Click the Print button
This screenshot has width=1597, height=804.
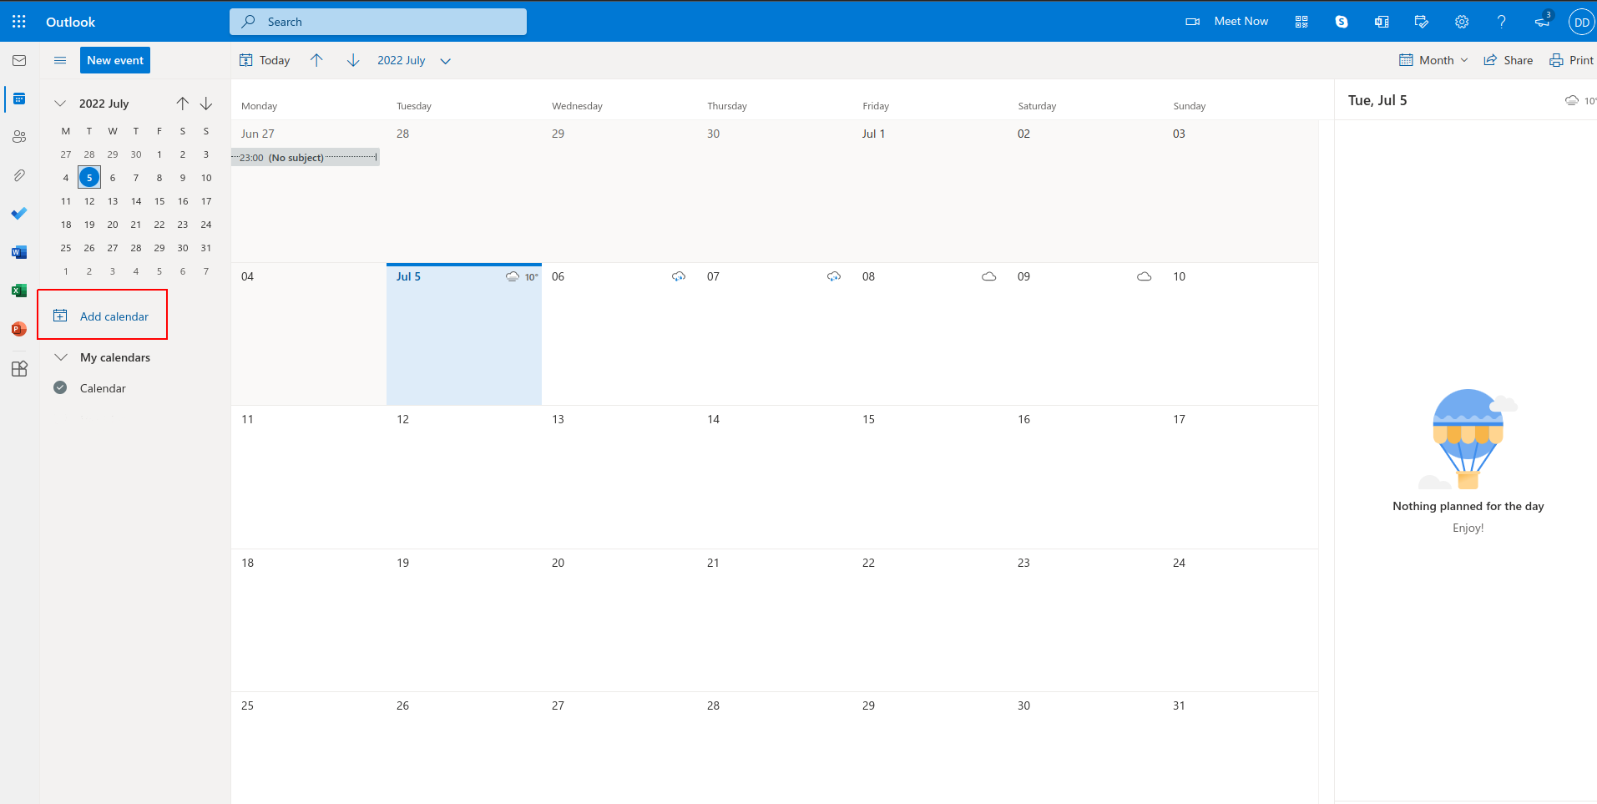pyautogui.click(x=1571, y=60)
